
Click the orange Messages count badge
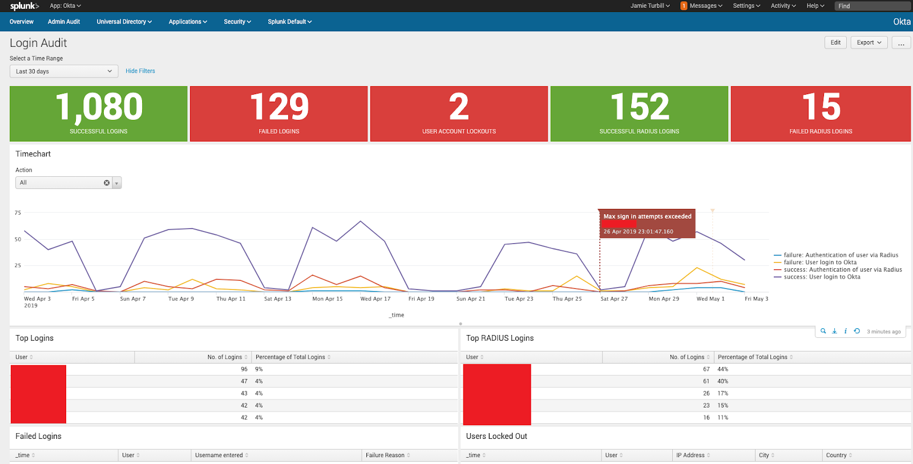684,6
